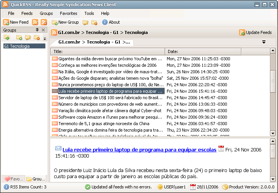Viewport: 278px width, 193px height.
Task: Click the delete group icon in main toolbar
Action: [94, 22]
